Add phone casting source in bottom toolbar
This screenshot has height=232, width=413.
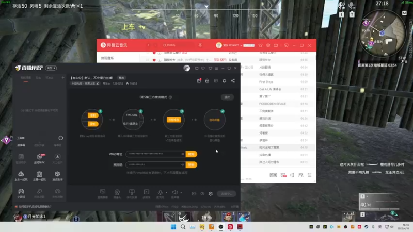[x=132, y=194]
